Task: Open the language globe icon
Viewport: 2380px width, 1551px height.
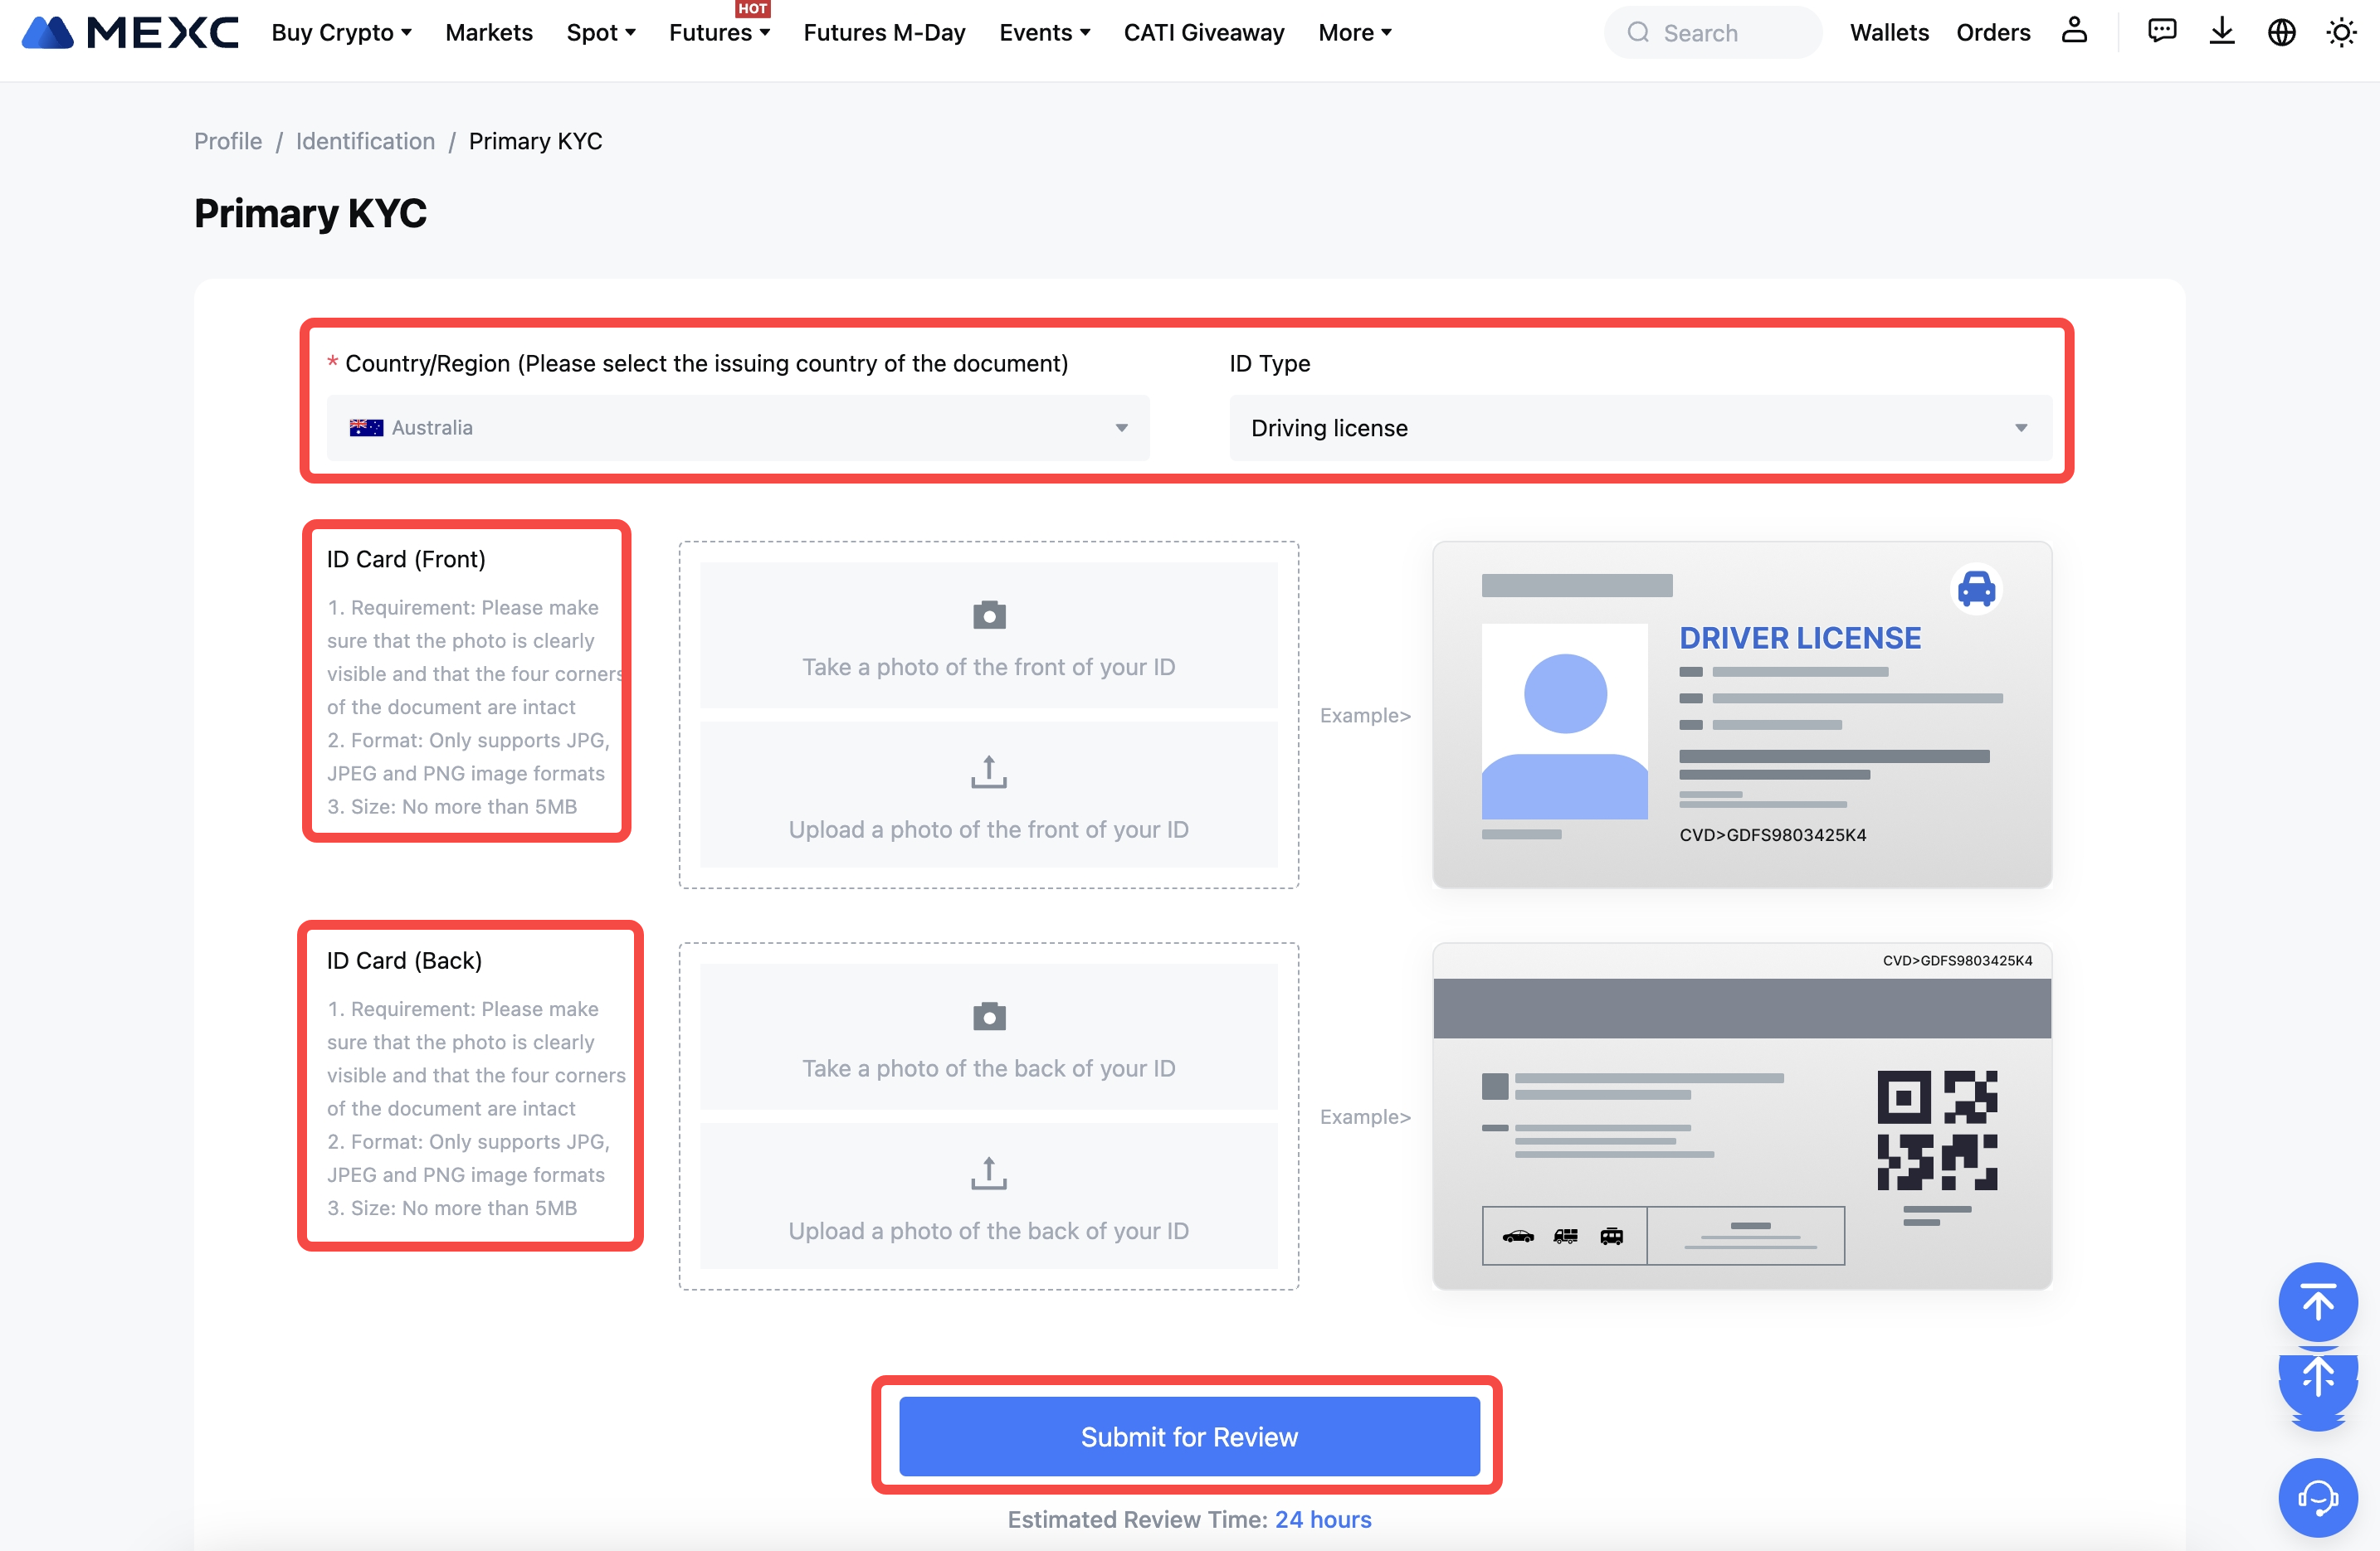Action: pyautogui.click(x=2282, y=32)
